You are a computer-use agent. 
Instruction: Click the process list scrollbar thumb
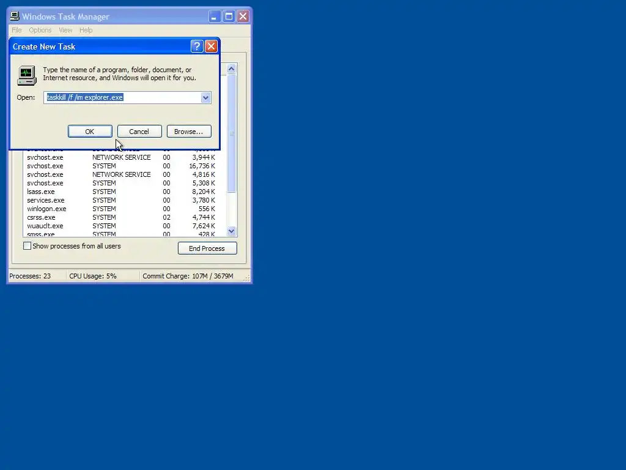coord(231,133)
